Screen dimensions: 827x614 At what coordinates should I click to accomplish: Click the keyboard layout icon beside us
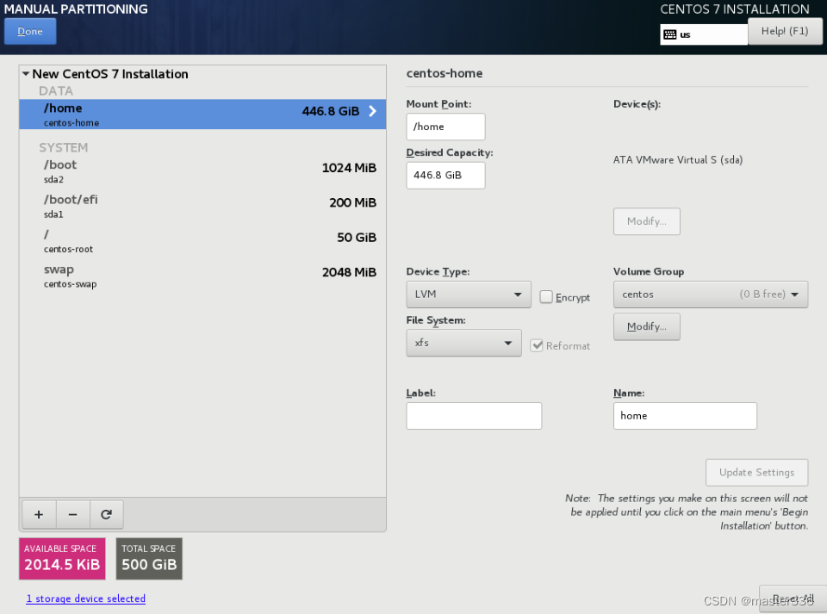[670, 34]
